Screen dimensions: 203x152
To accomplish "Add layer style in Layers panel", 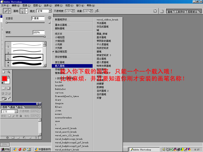I will (x=7, y=138).
